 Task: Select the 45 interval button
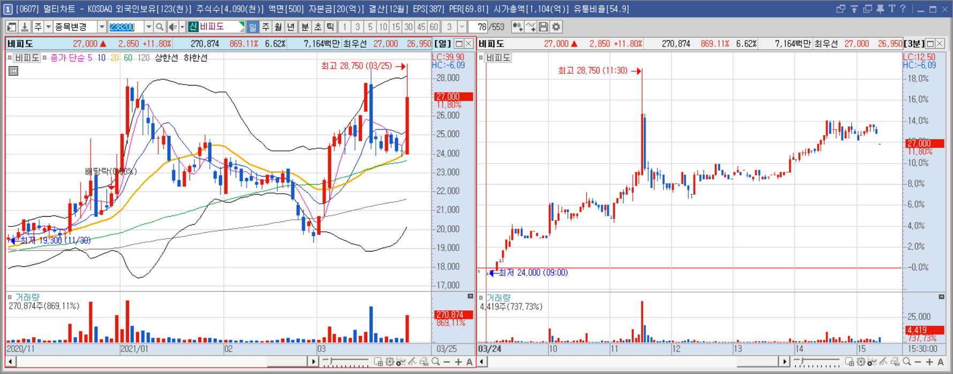pos(421,27)
